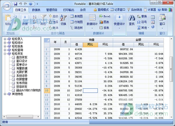Undo the last action in quick access toolbar
Viewport: 175px width, 126px height.
pyautogui.click(x=20, y=4)
